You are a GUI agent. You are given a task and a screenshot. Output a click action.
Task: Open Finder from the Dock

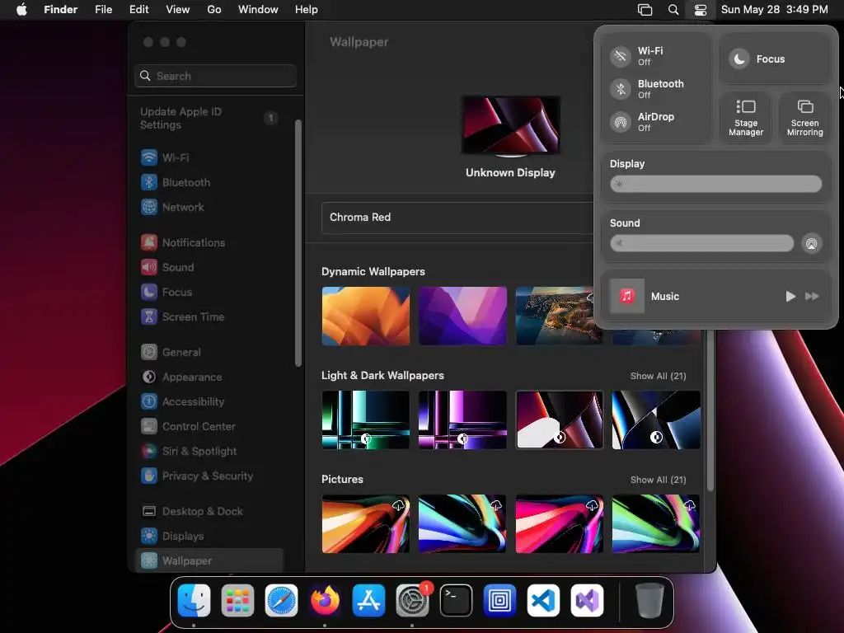(x=194, y=600)
